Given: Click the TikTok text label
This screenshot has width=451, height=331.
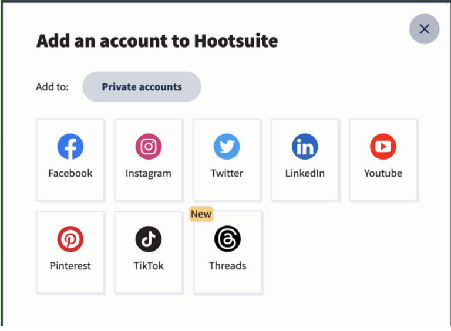Looking at the screenshot, I should click(x=149, y=266).
